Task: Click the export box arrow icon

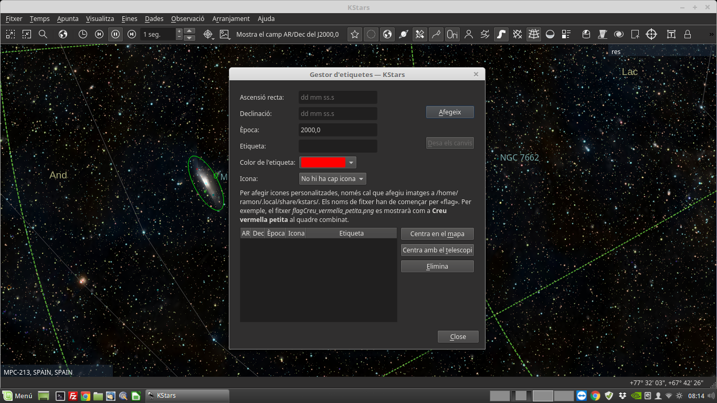Action: point(635,34)
